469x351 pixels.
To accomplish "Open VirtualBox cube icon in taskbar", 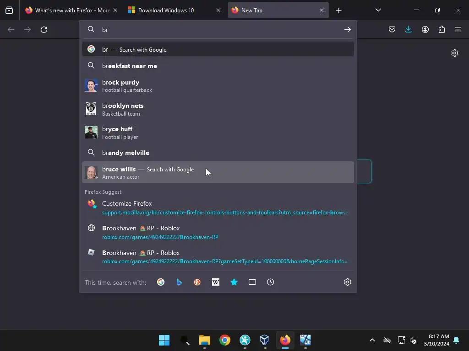I will (x=264, y=340).
